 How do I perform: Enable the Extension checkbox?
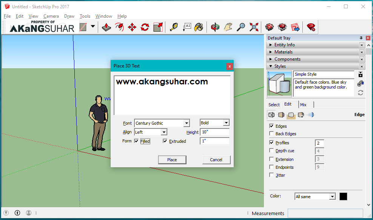click(x=271, y=159)
